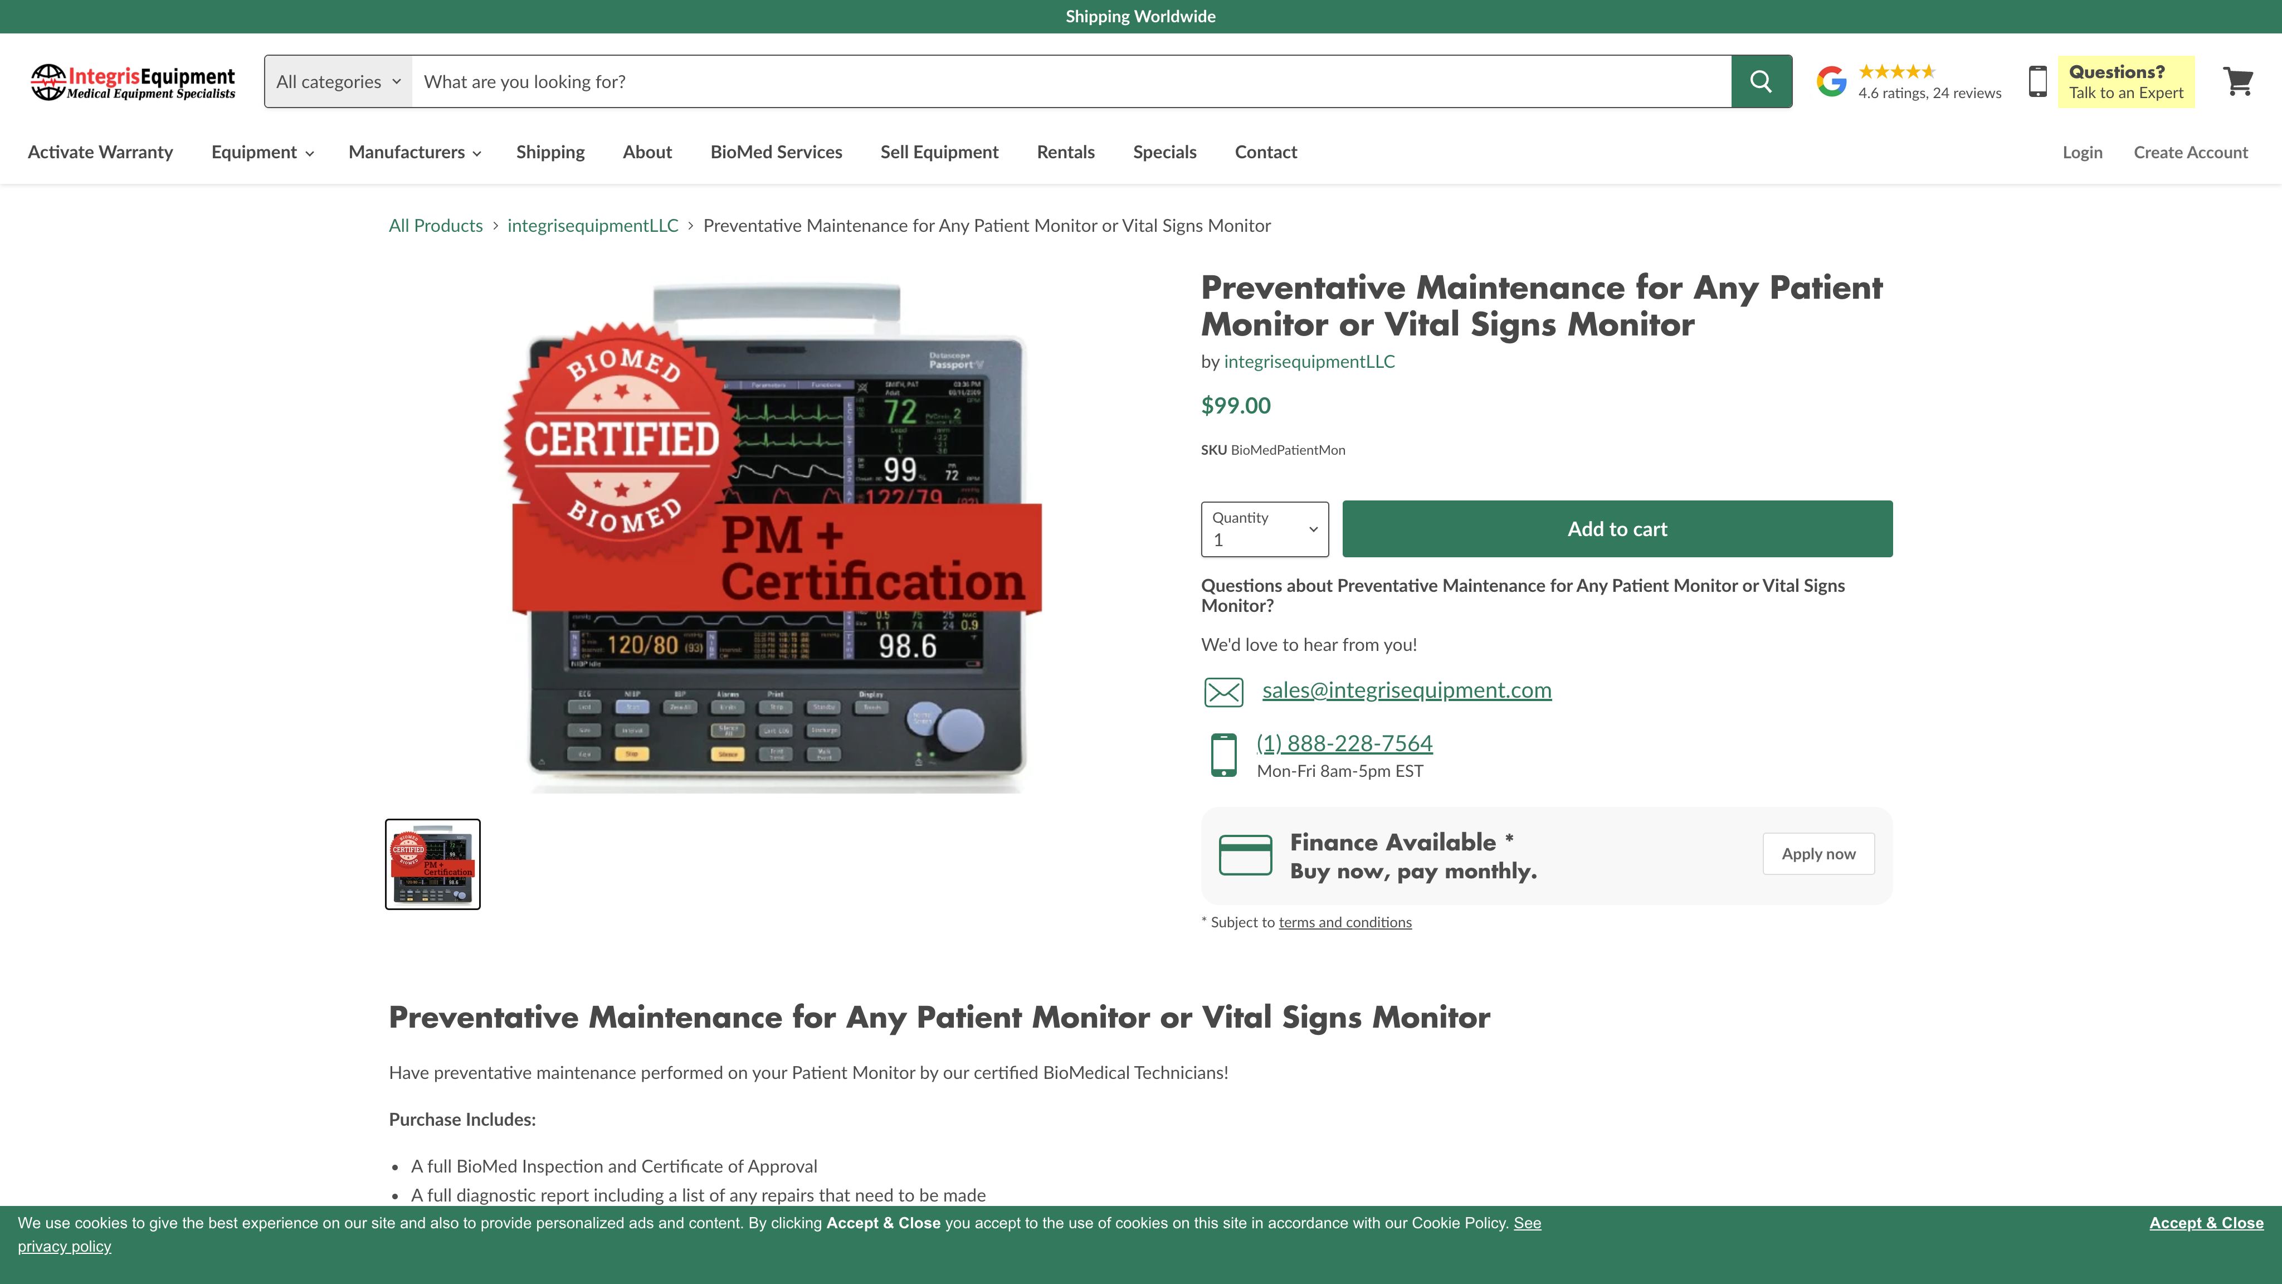
Task: Click the magnifying glass search button
Action: tap(1761, 81)
